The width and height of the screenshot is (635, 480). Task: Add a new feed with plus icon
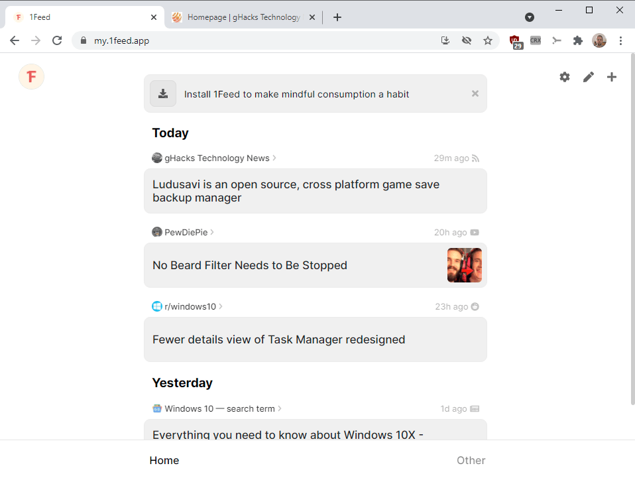click(612, 77)
